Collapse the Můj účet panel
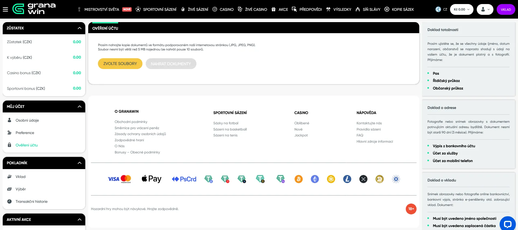Image resolution: width=518 pixels, height=230 pixels. tap(79, 107)
